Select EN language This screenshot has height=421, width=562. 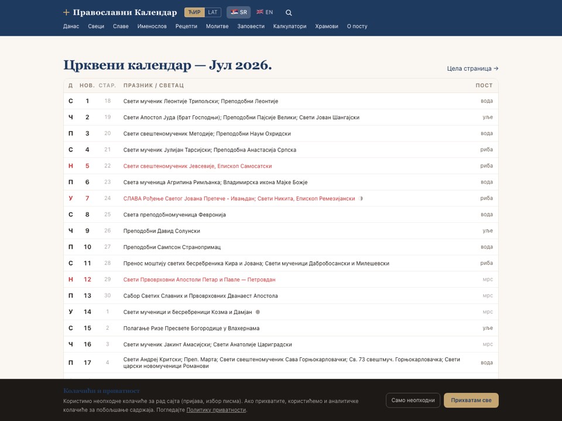click(265, 12)
